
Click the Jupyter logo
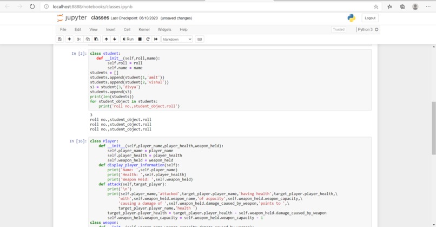tap(72, 18)
